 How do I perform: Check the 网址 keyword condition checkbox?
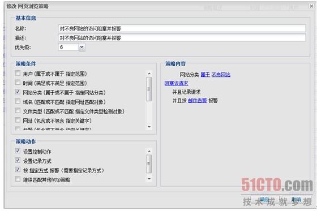[18, 120]
